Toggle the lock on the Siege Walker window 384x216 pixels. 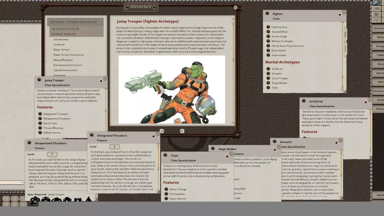pyautogui.click(x=274, y=149)
